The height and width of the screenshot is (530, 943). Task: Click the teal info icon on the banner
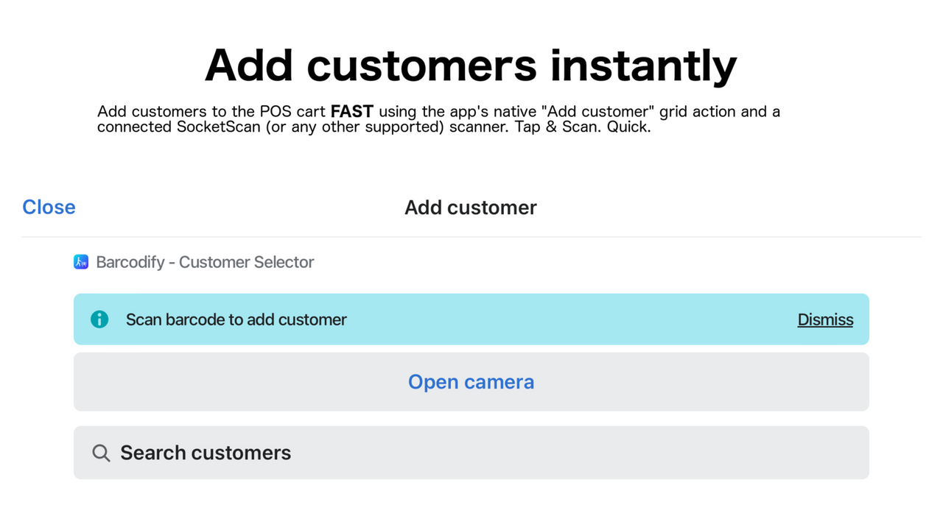click(x=99, y=319)
